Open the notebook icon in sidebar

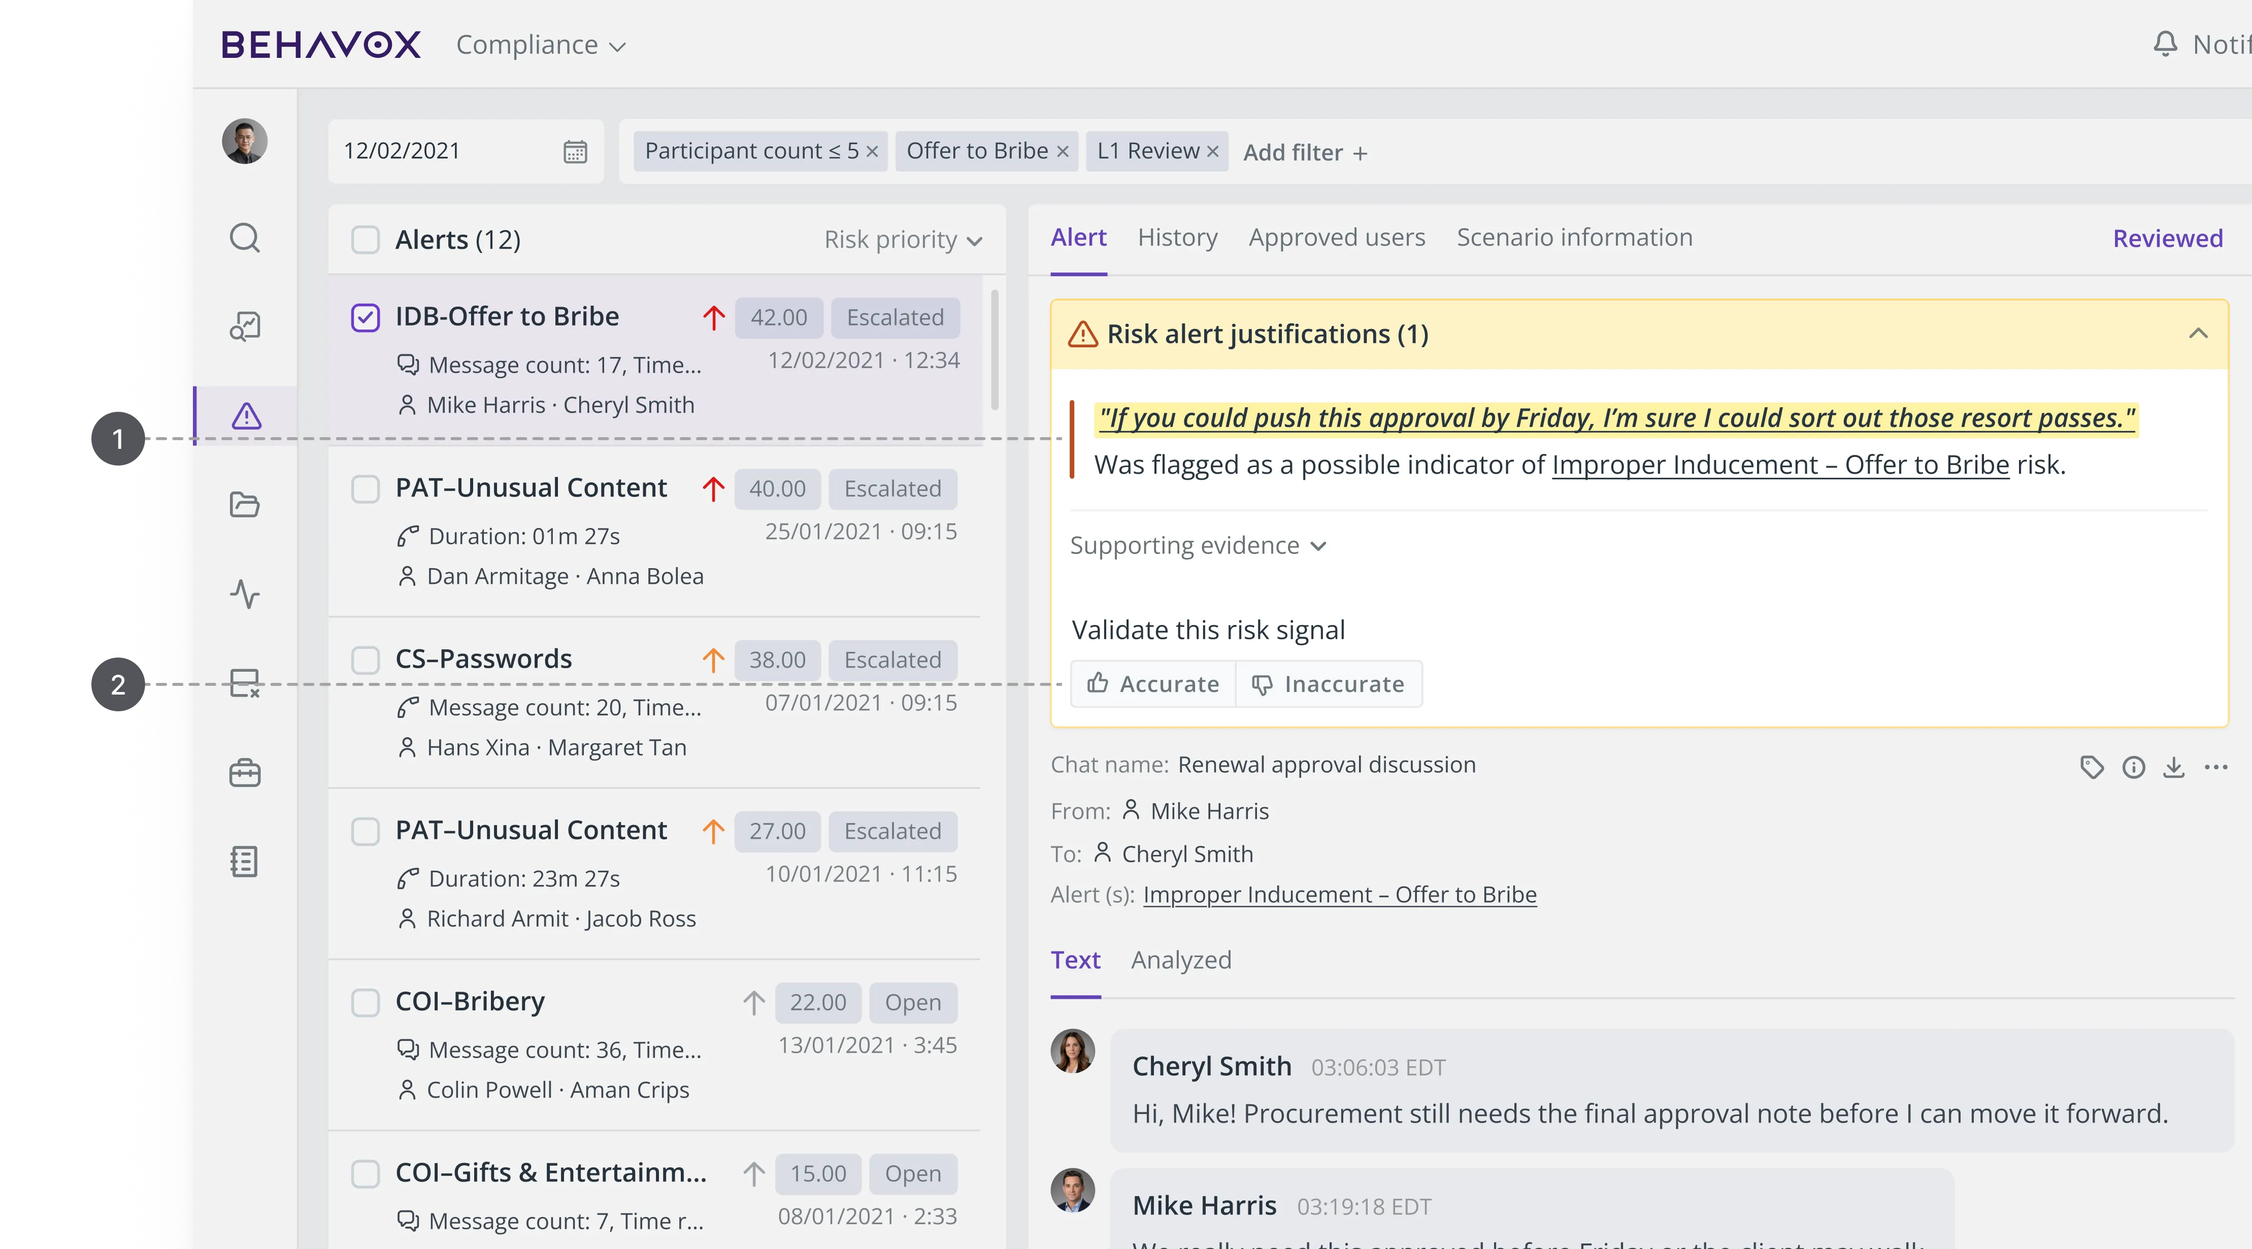click(x=245, y=862)
